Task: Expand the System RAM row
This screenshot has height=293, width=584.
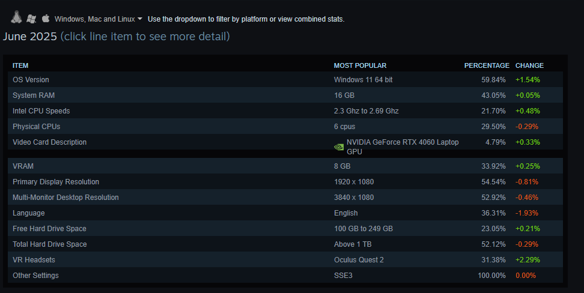Action: click(285, 95)
